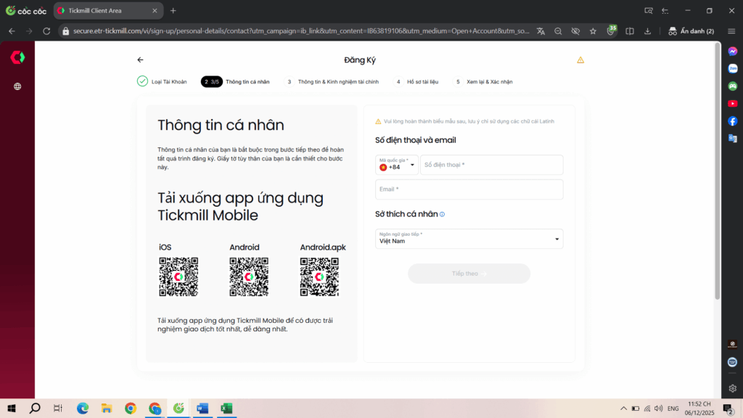Click the Tickmill logo in the sidebar
The width and height of the screenshot is (743, 418).
(x=17, y=57)
